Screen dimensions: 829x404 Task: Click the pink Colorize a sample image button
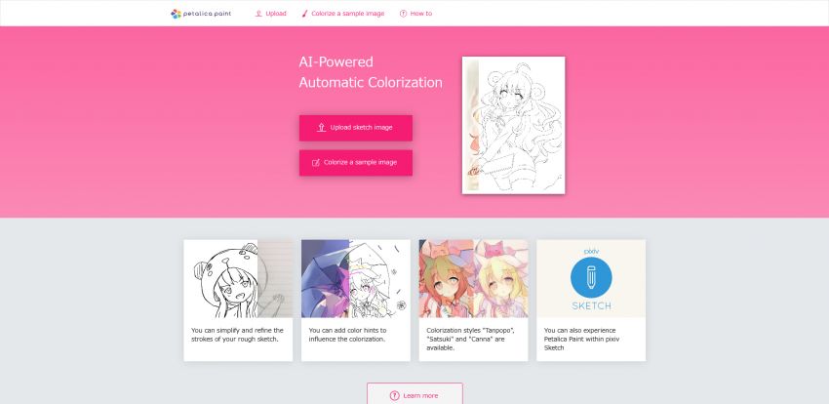click(x=356, y=163)
